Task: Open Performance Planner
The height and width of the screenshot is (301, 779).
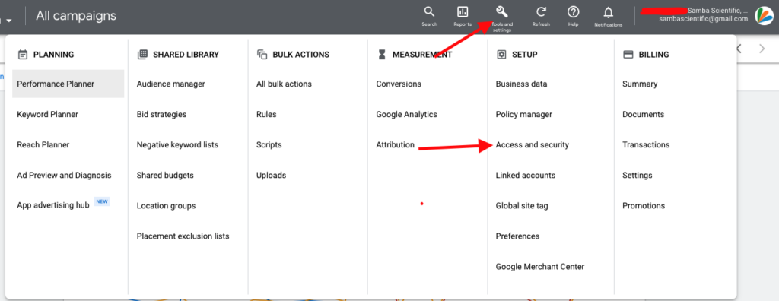Action: point(68,84)
